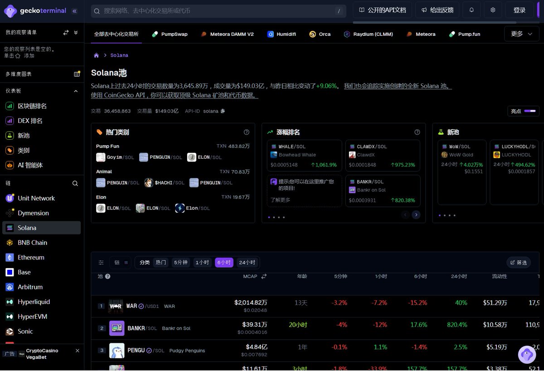This screenshot has height=371, width=544.
Task: Click the notification bell icon
Action: 471,10
